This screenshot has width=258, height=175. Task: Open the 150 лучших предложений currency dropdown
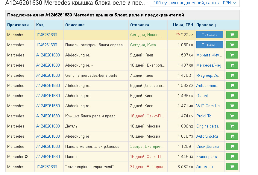tap(195, 3)
